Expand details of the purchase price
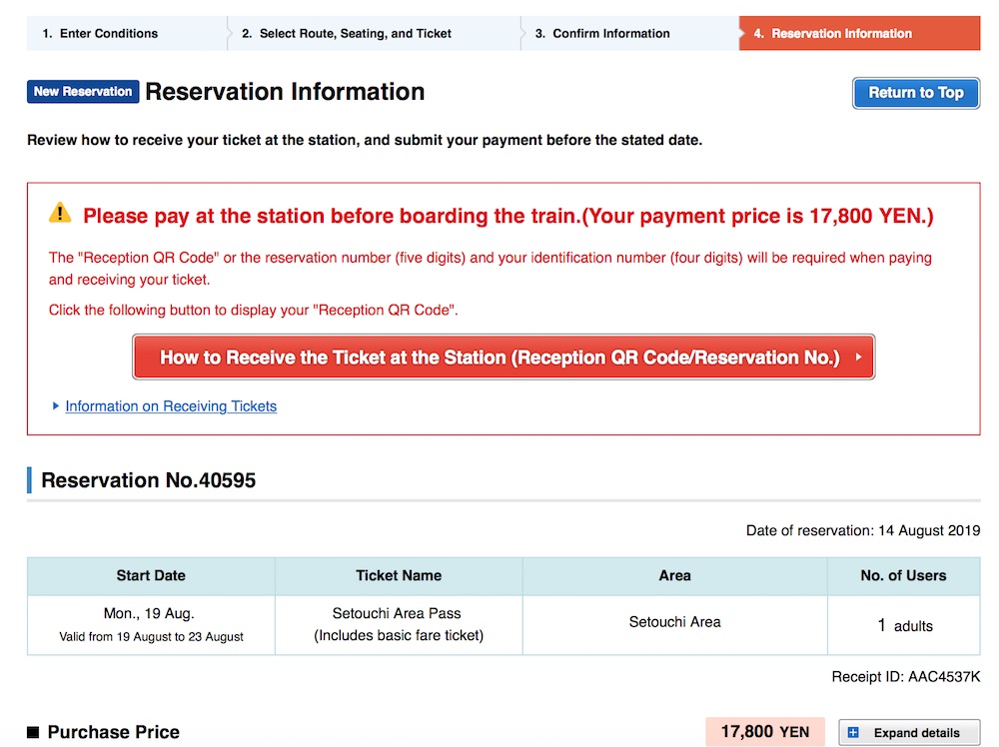 [x=908, y=733]
